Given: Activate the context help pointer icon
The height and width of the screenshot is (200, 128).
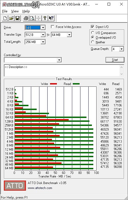Looking at the screenshot, I should (x=51, y=18).
